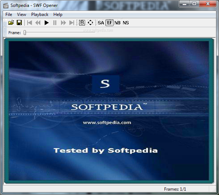Select the SA scale mode button
Image resolution: width=219 pixels, height=195 pixels.
point(101,23)
